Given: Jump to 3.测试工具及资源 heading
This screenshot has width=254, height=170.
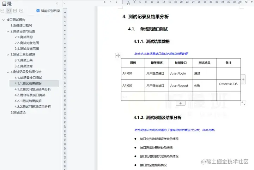Looking at the screenshot, I should tap(23, 54).
